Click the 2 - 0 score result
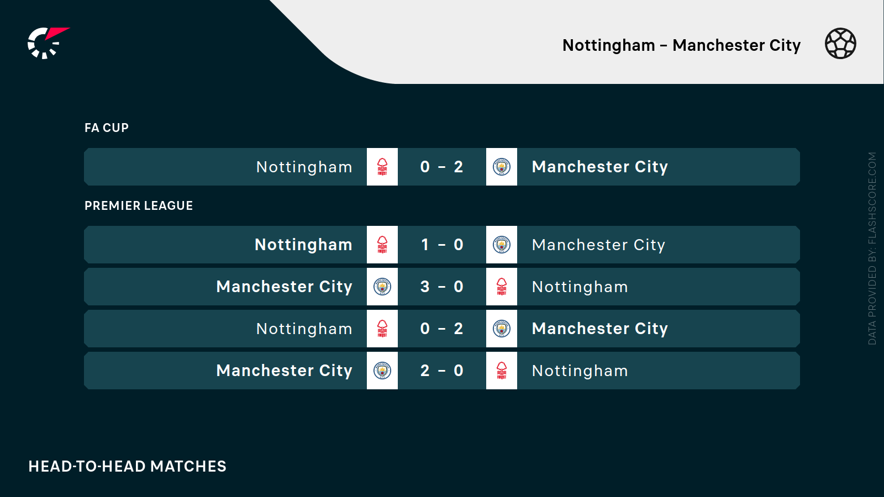Image resolution: width=884 pixels, height=497 pixels. tap(441, 371)
